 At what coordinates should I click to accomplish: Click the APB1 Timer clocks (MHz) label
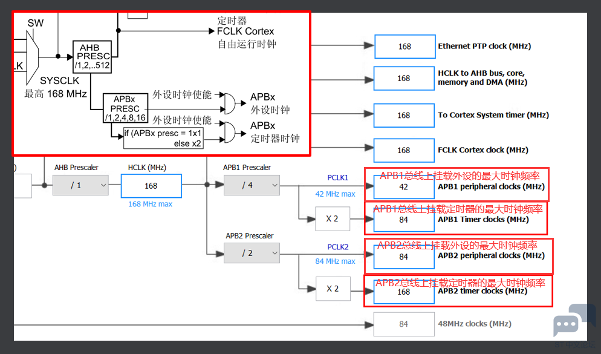click(x=483, y=220)
